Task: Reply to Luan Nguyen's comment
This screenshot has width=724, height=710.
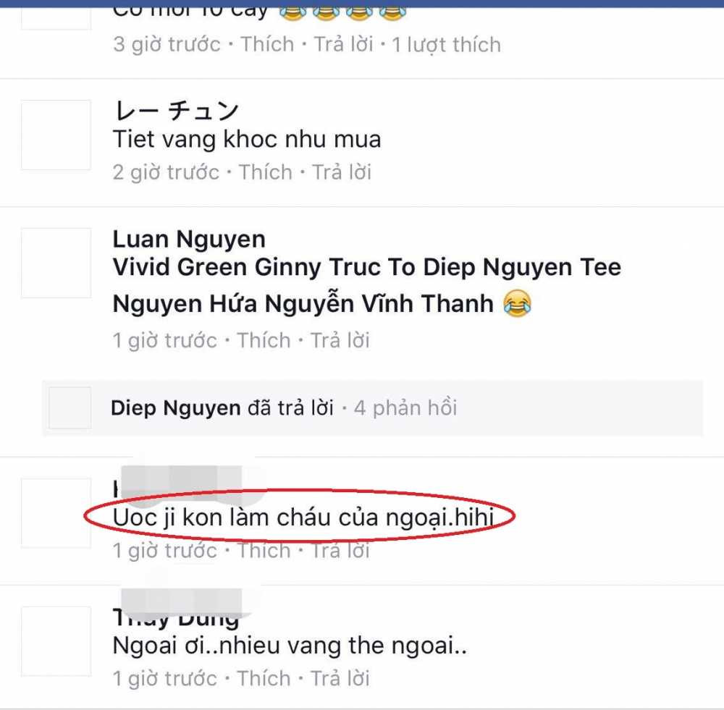Action: click(340, 340)
